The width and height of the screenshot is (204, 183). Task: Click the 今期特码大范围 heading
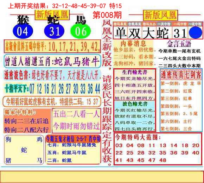(x=138, y=137)
